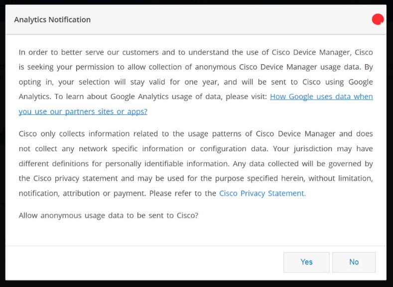
Task: Follow "you use our partners sites or apps?" link
Action: 83,111
